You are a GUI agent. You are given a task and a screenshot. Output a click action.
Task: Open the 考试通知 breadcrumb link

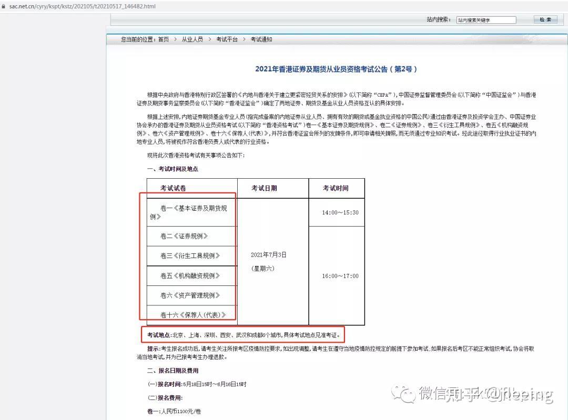[261, 39]
